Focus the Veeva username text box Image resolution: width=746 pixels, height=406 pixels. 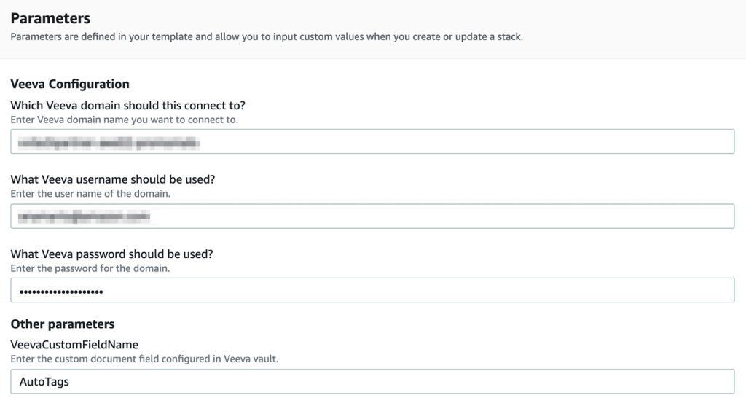[372, 216]
